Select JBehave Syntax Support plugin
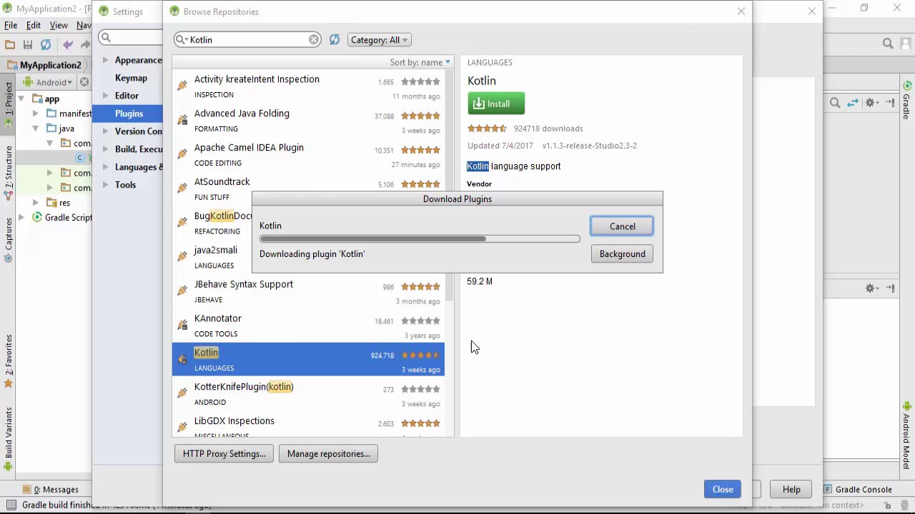Viewport: 915px width, 514px height. pyautogui.click(x=308, y=291)
